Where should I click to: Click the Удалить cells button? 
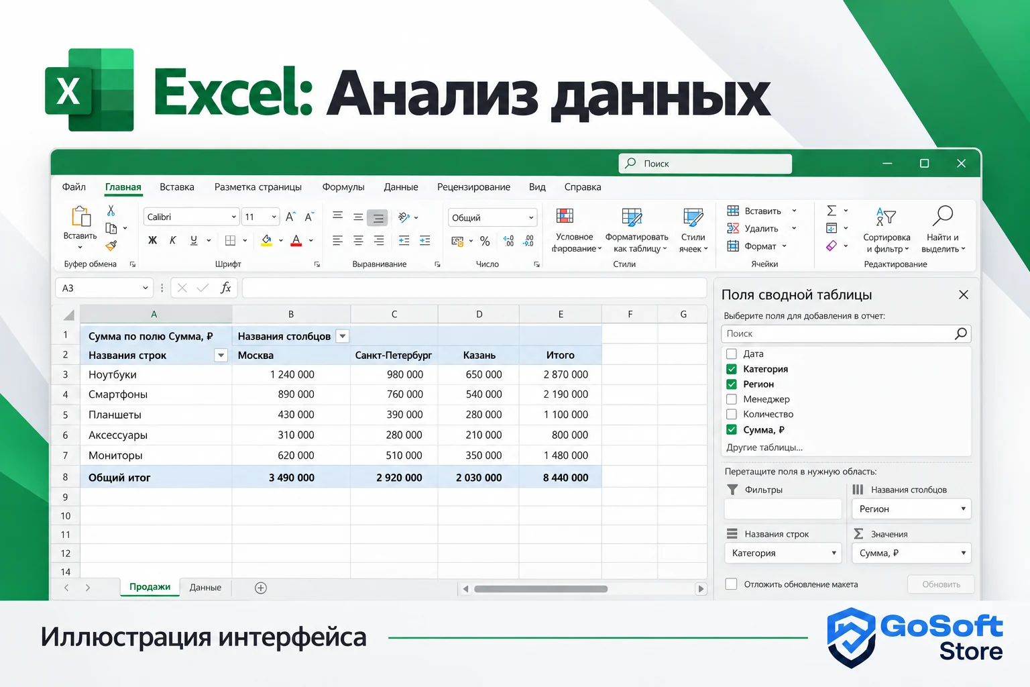(761, 229)
